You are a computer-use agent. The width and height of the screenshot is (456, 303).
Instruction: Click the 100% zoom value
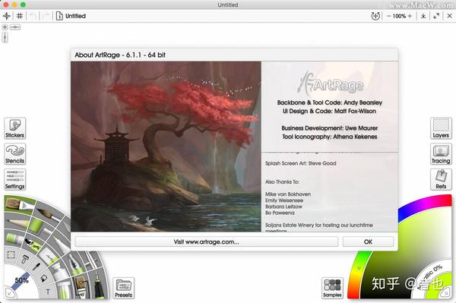click(399, 16)
